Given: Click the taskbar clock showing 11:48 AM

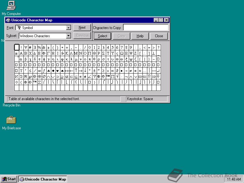Looking at the screenshot, I should click(x=234, y=179).
